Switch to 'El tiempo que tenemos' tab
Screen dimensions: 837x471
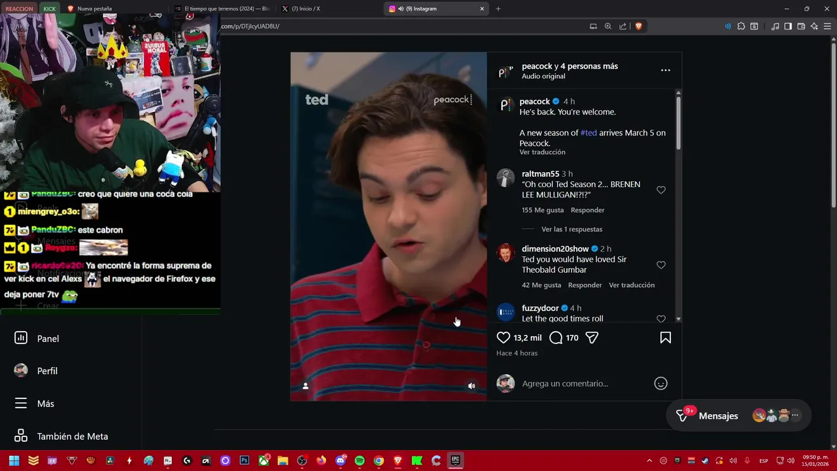pyautogui.click(x=222, y=9)
